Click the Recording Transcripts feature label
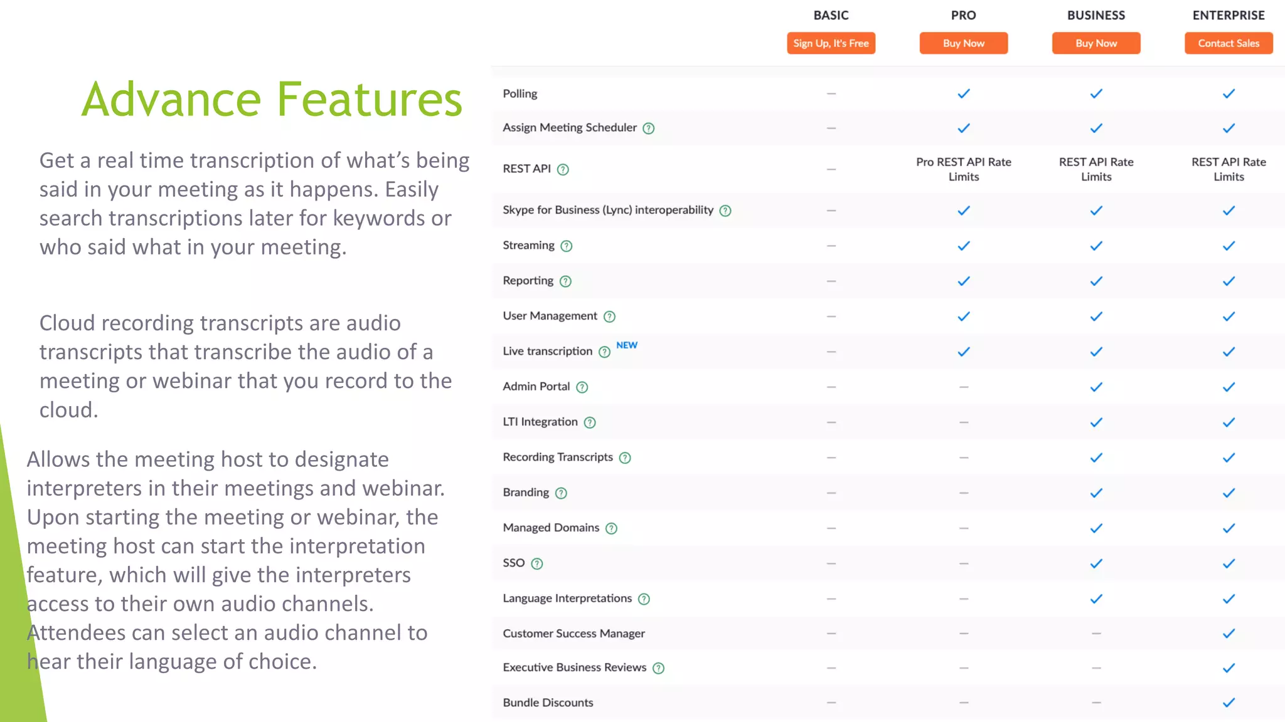Screen dimensions: 1285x722 [557, 457]
